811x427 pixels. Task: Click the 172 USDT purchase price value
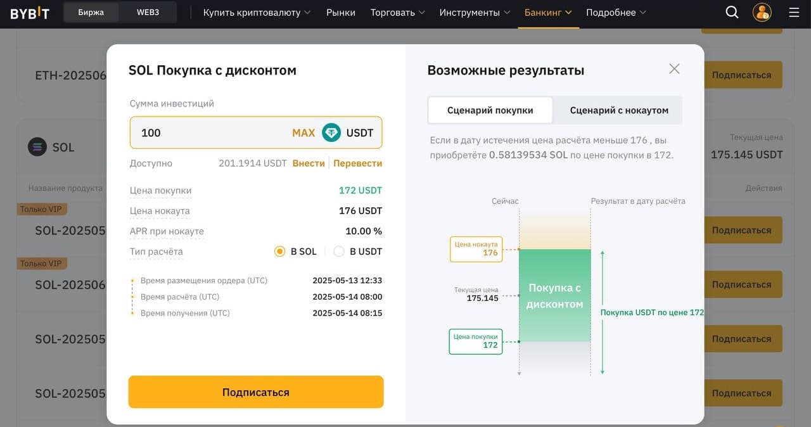tap(361, 190)
